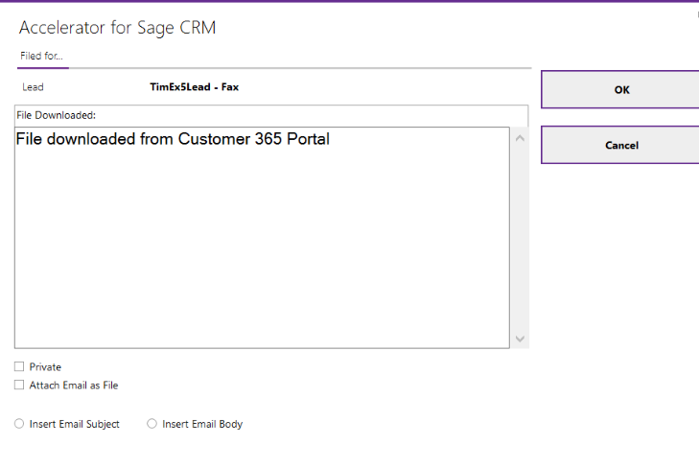Click the Cancel button
The height and width of the screenshot is (468, 699).
coord(620,146)
